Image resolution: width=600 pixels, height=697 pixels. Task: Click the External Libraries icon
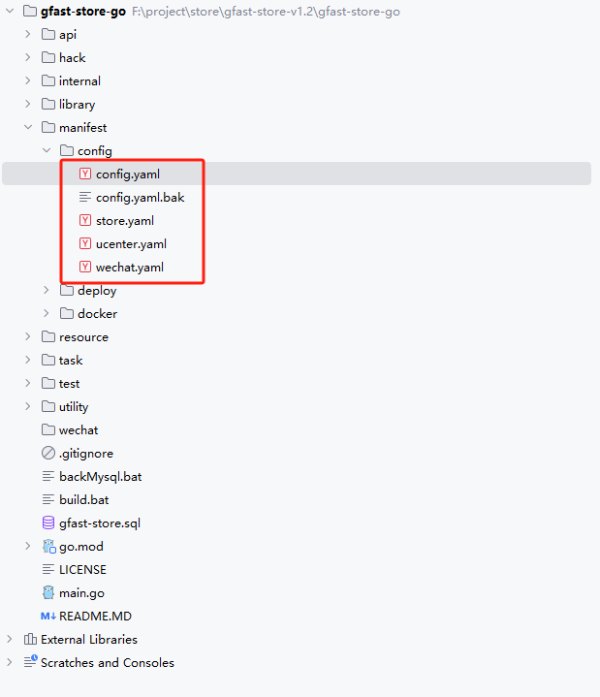30,639
